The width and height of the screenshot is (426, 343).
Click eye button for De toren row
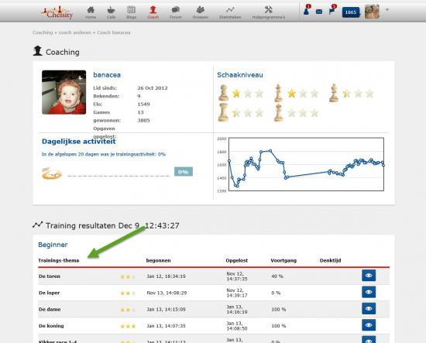pyautogui.click(x=369, y=276)
